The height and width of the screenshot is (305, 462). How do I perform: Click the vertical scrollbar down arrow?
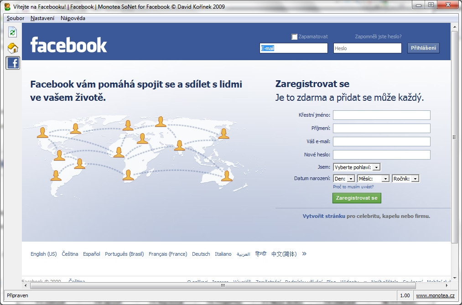pyautogui.click(x=454, y=278)
